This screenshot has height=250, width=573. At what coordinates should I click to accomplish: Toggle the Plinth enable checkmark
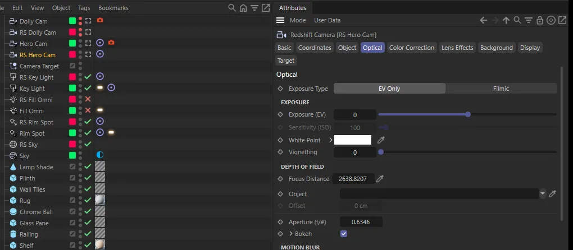coord(88,178)
